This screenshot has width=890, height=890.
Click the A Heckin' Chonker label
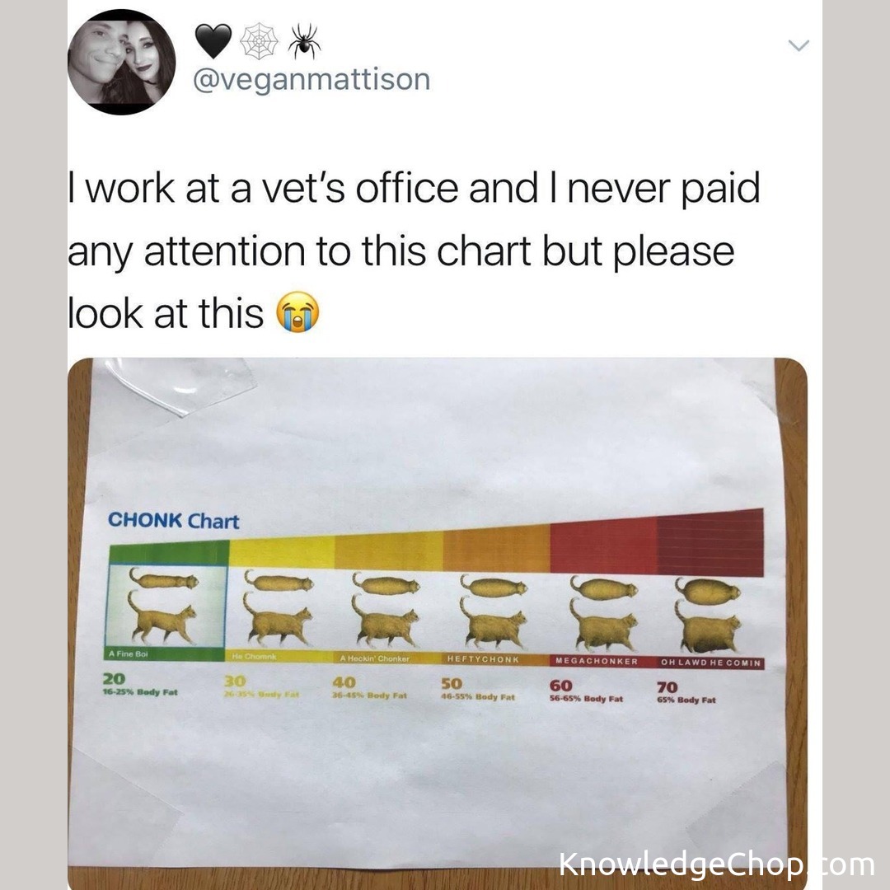tap(374, 659)
